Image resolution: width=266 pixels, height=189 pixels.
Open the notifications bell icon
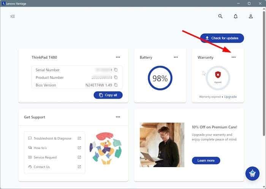[x=236, y=16]
